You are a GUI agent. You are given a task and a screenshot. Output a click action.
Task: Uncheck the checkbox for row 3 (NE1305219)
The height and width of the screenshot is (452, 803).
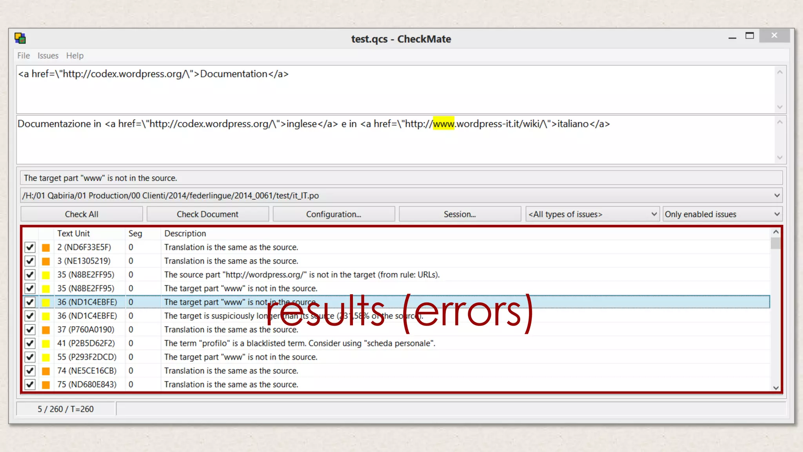[x=30, y=261]
